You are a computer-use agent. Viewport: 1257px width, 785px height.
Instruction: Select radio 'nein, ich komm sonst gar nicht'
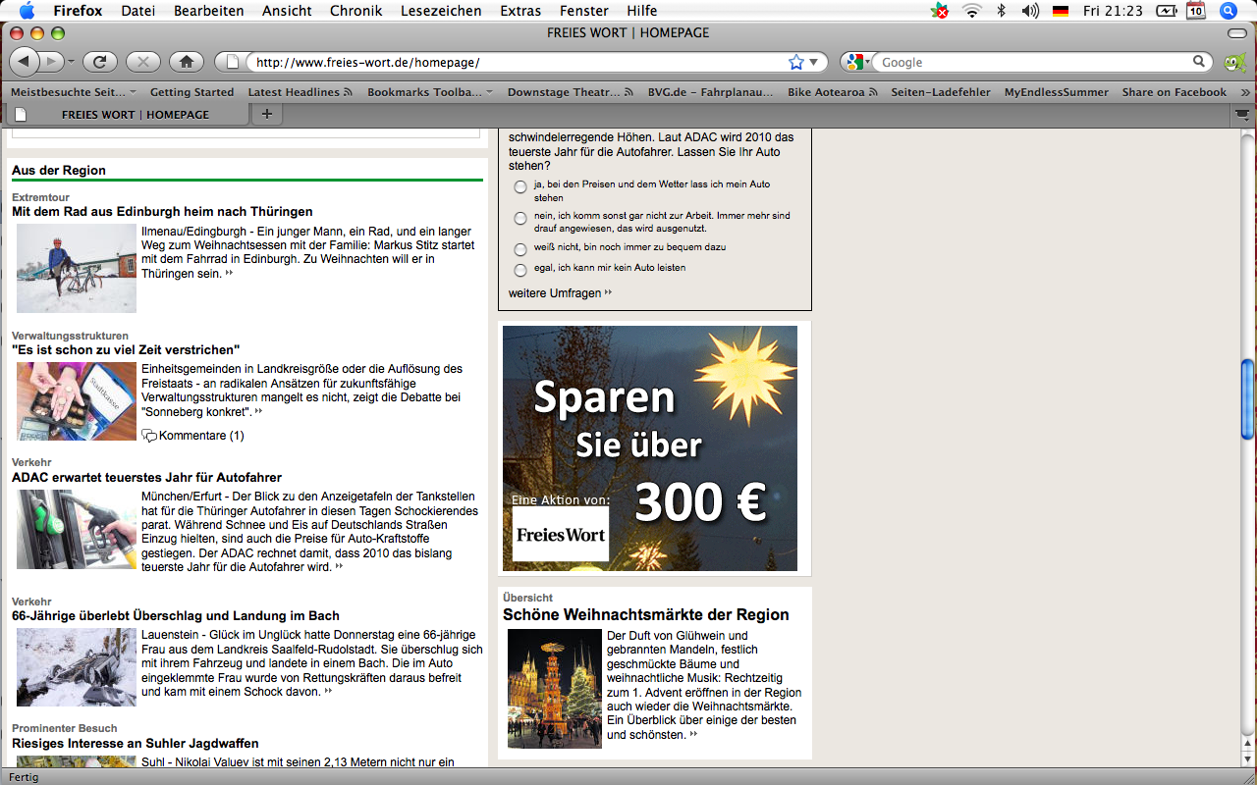[520, 218]
